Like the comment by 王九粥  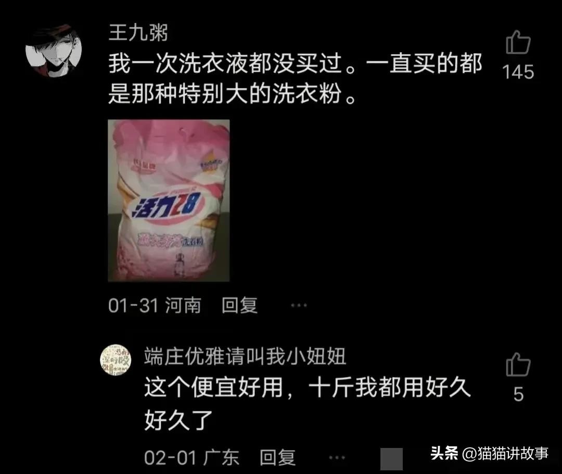pos(518,42)
